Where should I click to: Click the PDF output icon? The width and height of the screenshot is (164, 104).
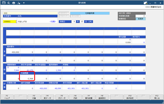[x=19, y=3]
